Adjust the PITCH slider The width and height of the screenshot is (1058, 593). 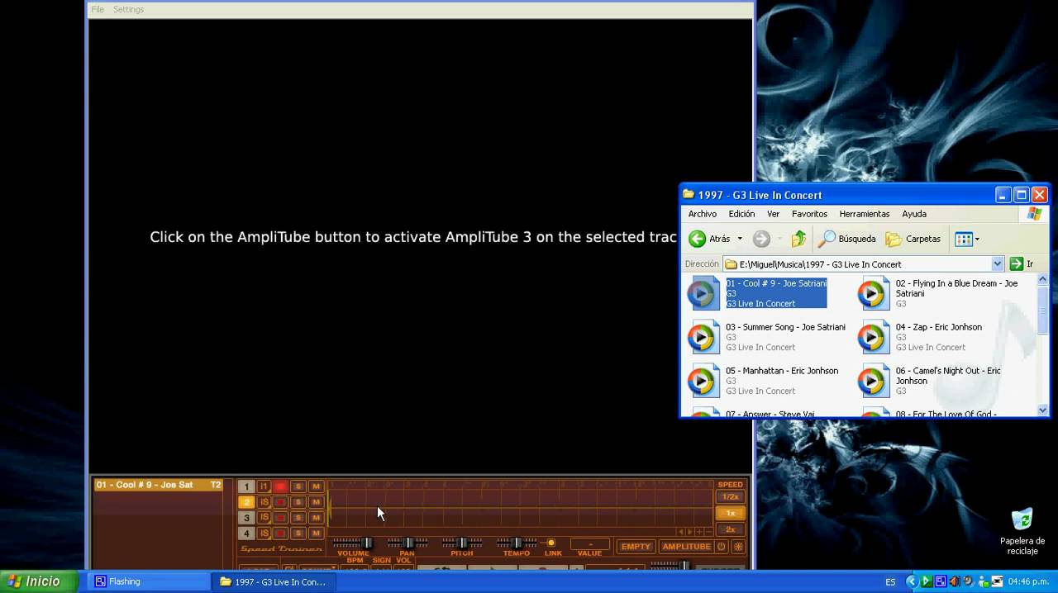coord(463,543)
